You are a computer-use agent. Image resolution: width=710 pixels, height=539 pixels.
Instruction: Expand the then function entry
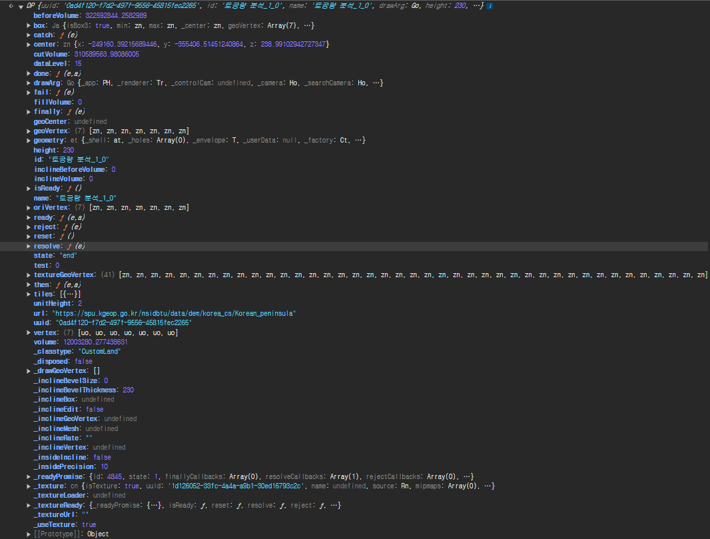coord(29,284)
